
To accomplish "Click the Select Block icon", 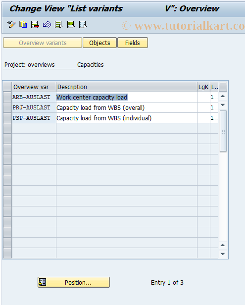I will tap(71, 25).
